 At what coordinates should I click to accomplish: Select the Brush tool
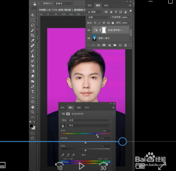click(32, 51)
